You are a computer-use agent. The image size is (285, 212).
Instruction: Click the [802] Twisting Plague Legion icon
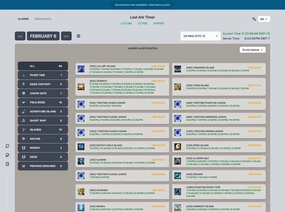click(81, 118)
